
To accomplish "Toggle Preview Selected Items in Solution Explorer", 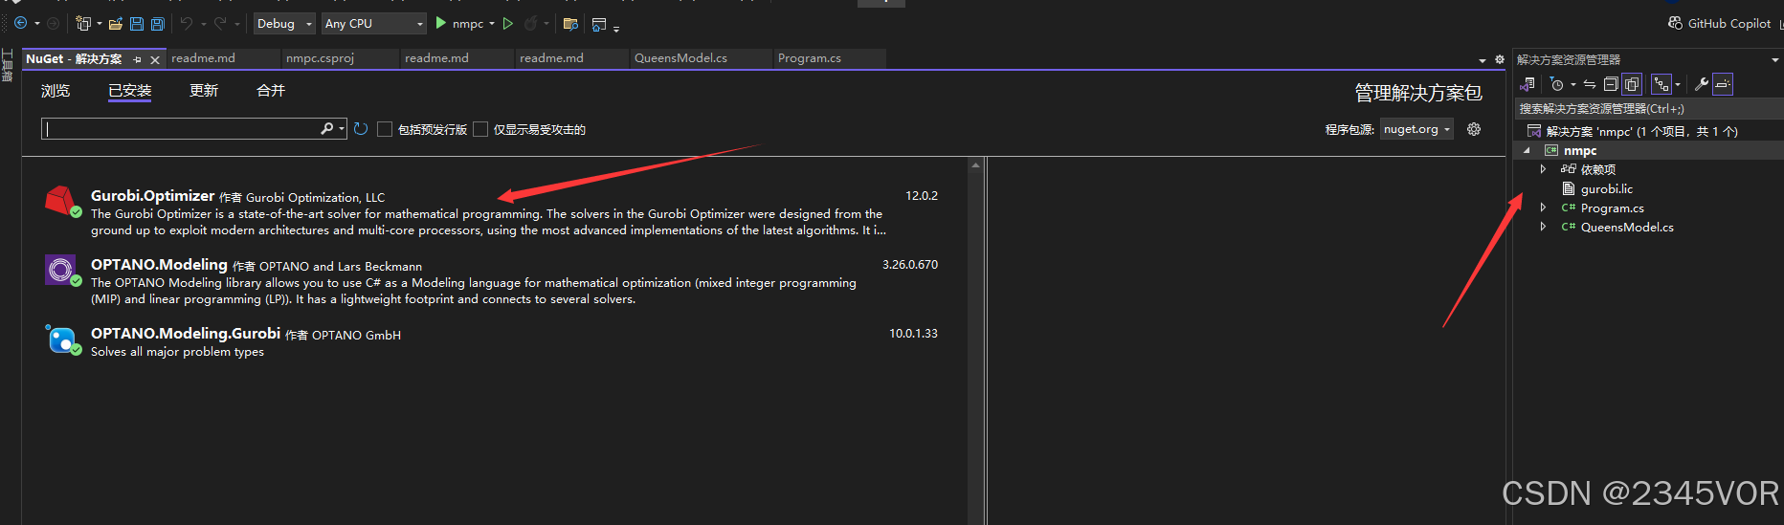I will click(x=1723, y=84).
